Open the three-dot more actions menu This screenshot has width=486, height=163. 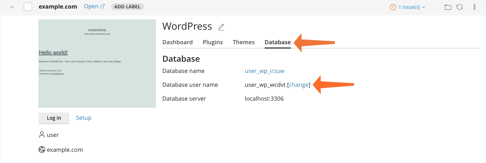(474, 7)
